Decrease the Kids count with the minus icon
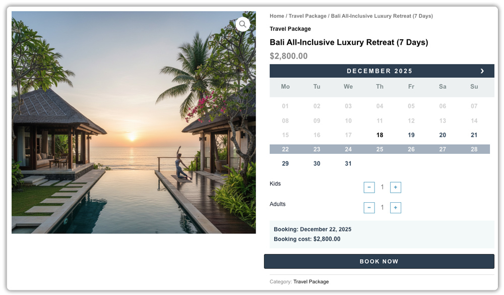This screenshot has height=295, width=504. point(369,187)
